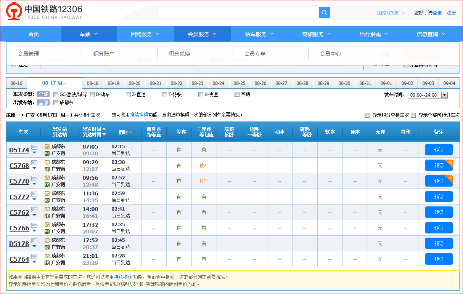This screenshot has width=463, height=294.
Task: Tick 显示全部可预订车次 checkbox
Action: click(413, 115)
